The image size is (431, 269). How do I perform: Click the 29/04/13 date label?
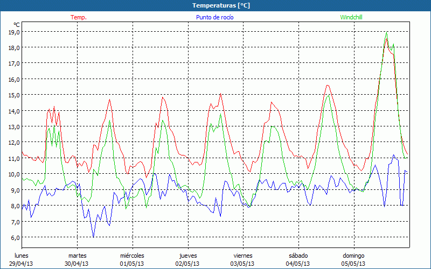tap(21, 264)
